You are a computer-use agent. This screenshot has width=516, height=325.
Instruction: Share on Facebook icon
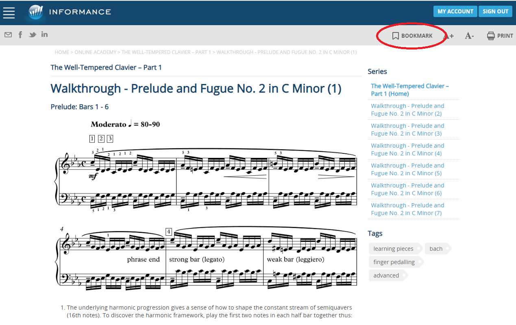20,34
